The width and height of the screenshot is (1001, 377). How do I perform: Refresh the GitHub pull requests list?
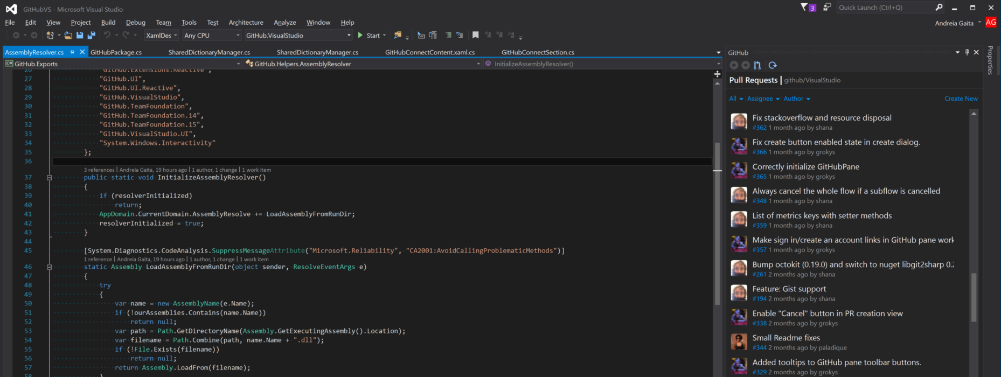[773, 65]
